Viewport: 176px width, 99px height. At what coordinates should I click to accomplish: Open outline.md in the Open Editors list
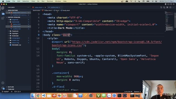(x=17, y=15)
